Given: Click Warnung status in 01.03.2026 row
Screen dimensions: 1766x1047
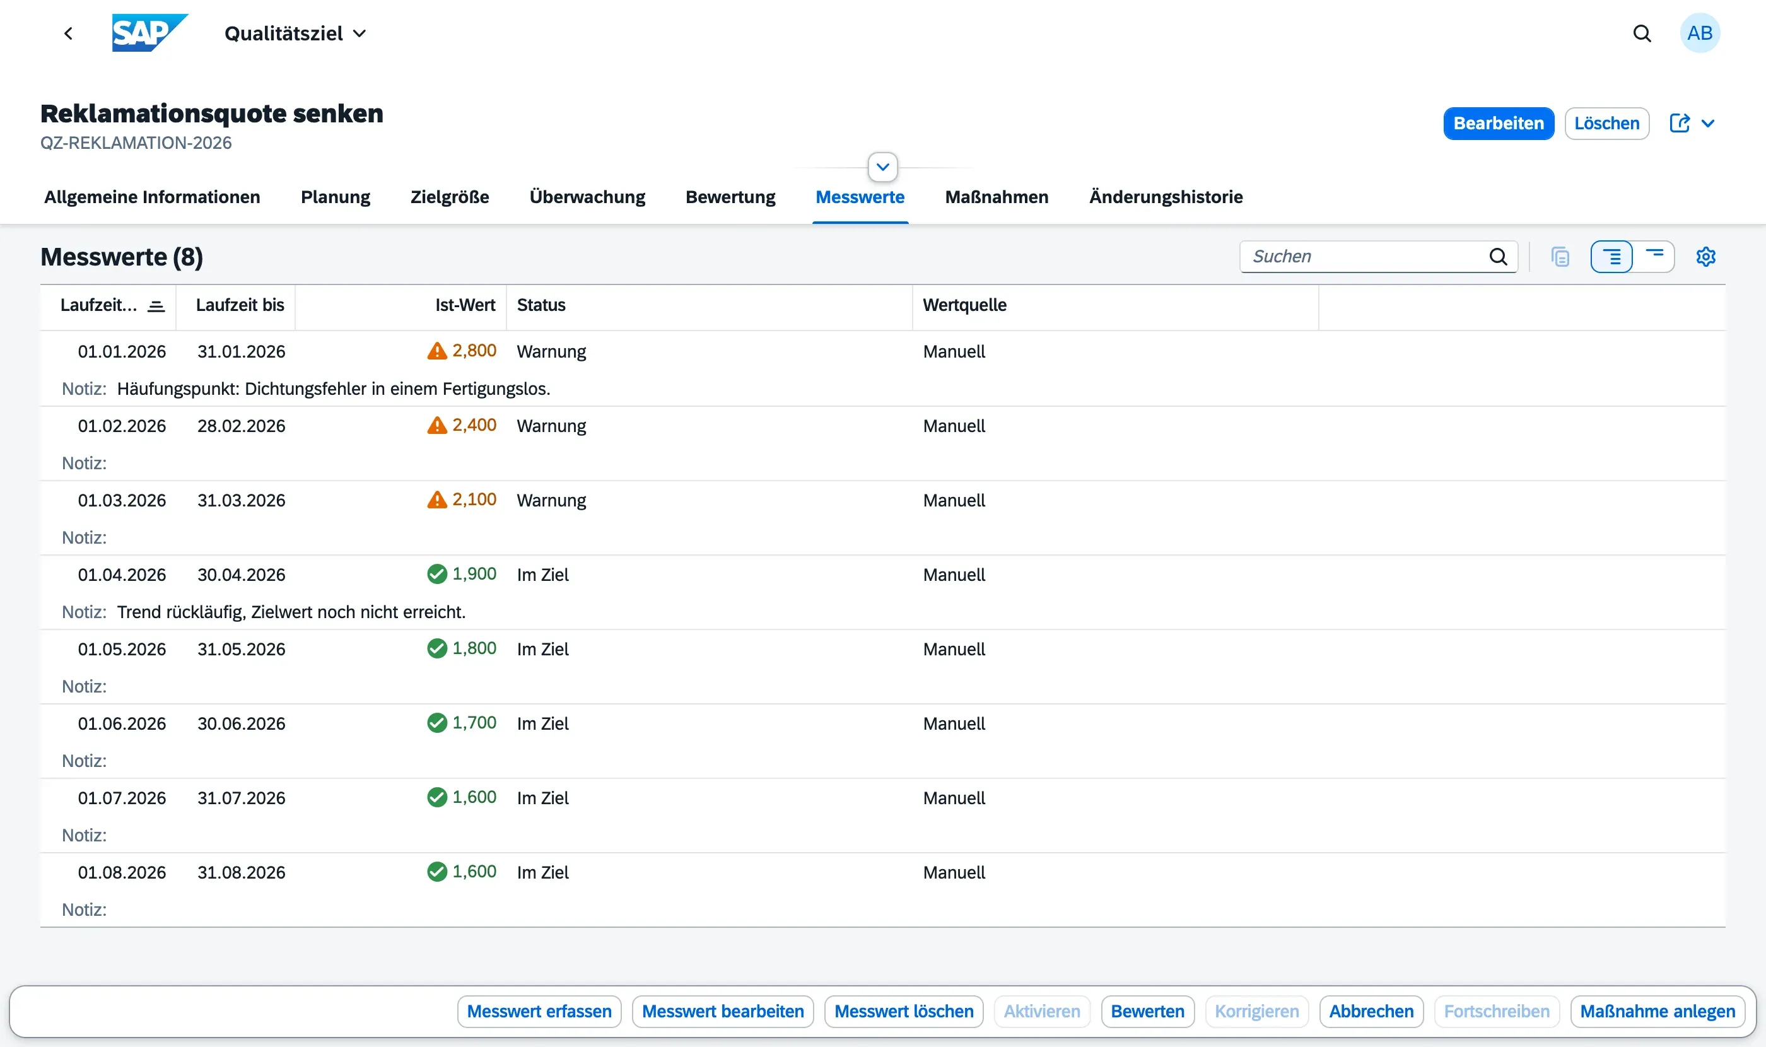Looking at the screenshot, I should click(551, 500).
